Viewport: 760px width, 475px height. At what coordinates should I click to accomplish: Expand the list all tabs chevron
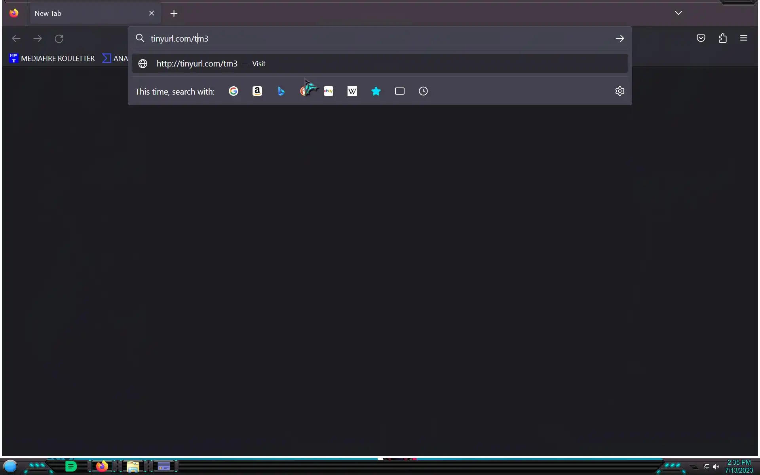point(678,13)
